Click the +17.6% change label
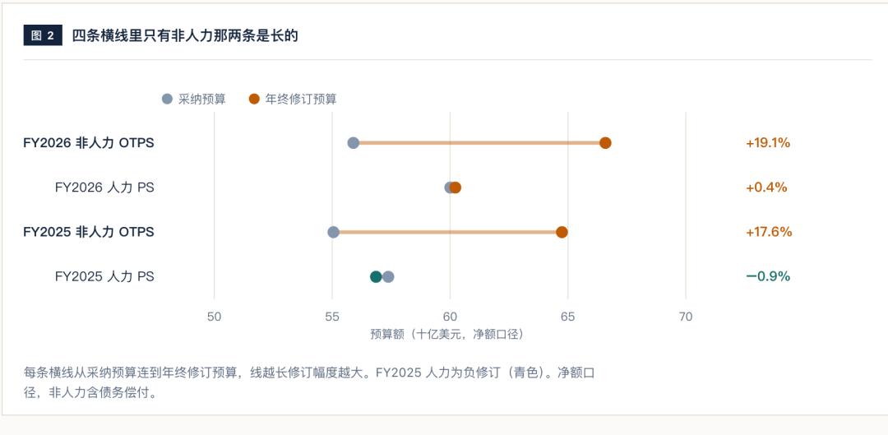 [769, 232]
